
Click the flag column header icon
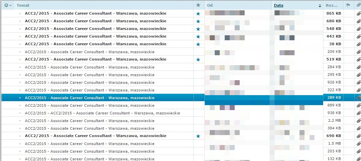[348, 5]
